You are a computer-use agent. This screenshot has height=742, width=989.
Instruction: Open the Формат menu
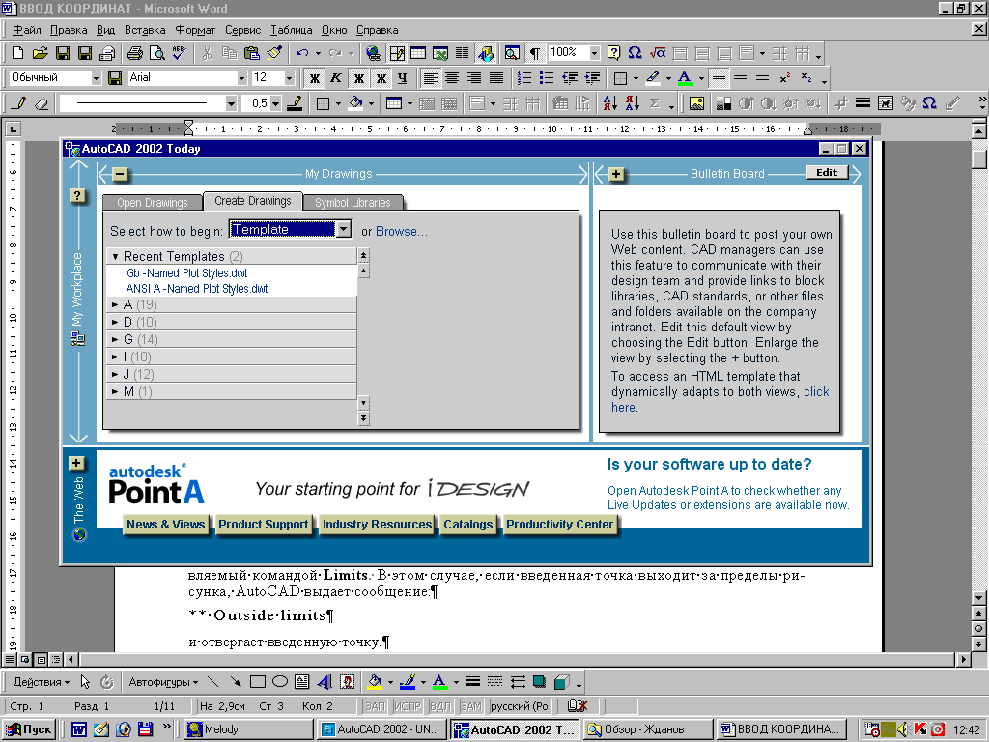click(x=195, y=30)
